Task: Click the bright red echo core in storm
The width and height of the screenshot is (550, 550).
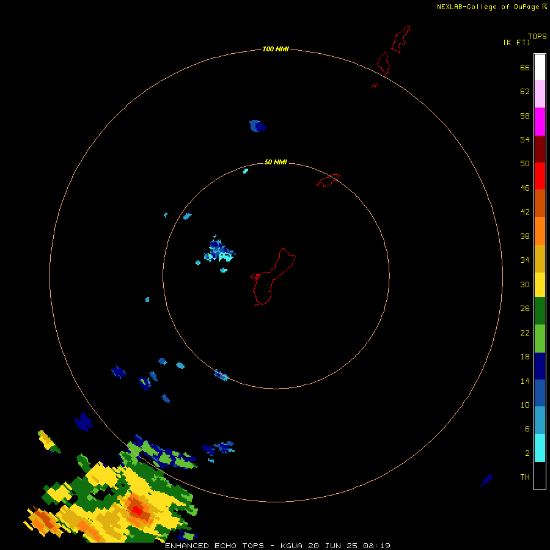Action: [137, 511]
